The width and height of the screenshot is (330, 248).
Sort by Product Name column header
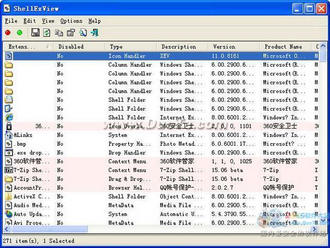click(x=285, y=47)
